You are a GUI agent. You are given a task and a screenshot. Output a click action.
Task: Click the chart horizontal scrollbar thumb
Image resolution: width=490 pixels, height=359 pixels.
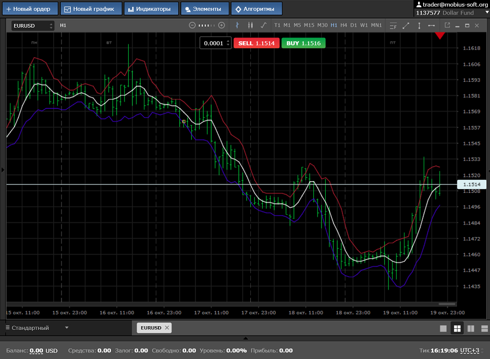coord(447,304)
